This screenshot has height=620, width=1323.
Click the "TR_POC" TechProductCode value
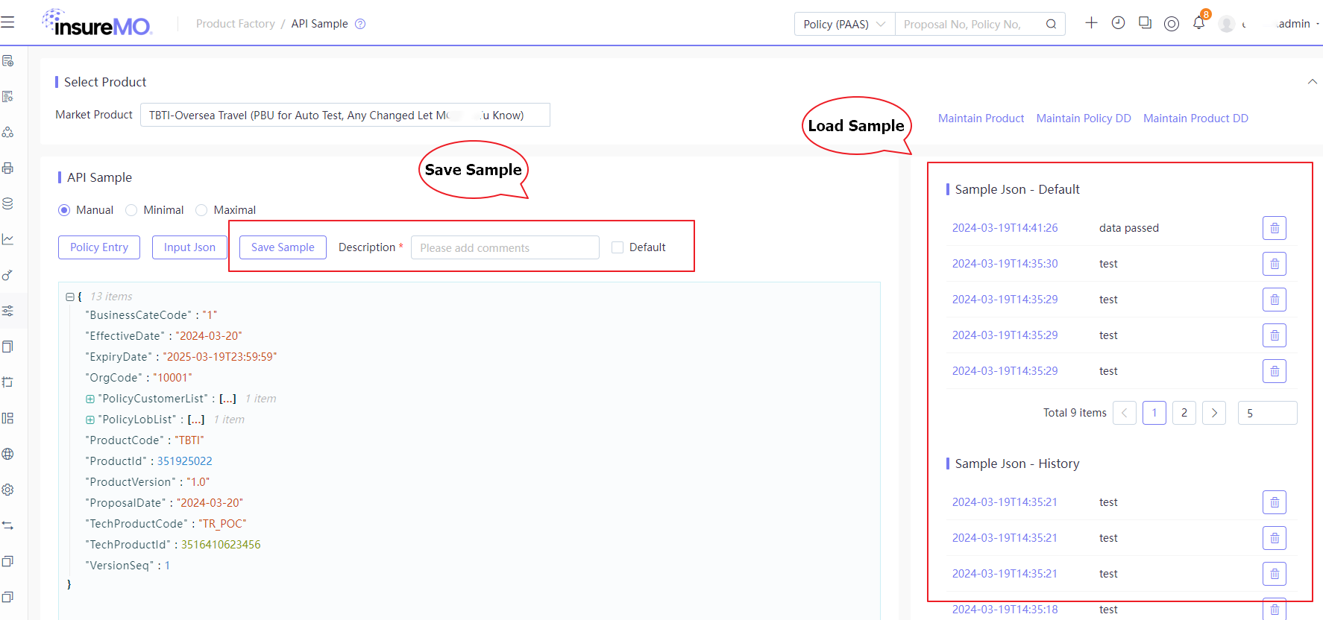point(222,524)
